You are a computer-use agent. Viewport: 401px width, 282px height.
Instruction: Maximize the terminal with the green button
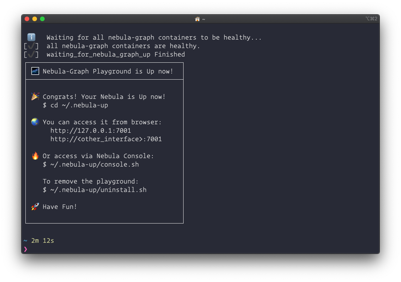(x=42, y=19)
